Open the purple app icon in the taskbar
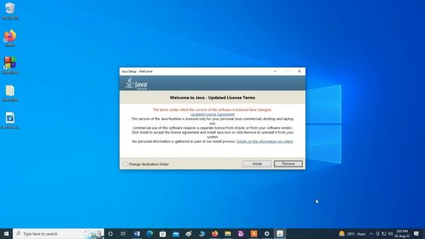Viewport: 425px width, 239px height. click(240, 234)
